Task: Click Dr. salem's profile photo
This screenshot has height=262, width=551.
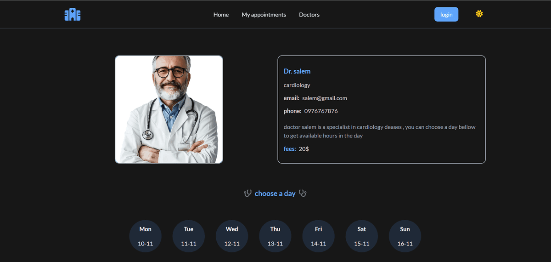Action: [169, 109]
